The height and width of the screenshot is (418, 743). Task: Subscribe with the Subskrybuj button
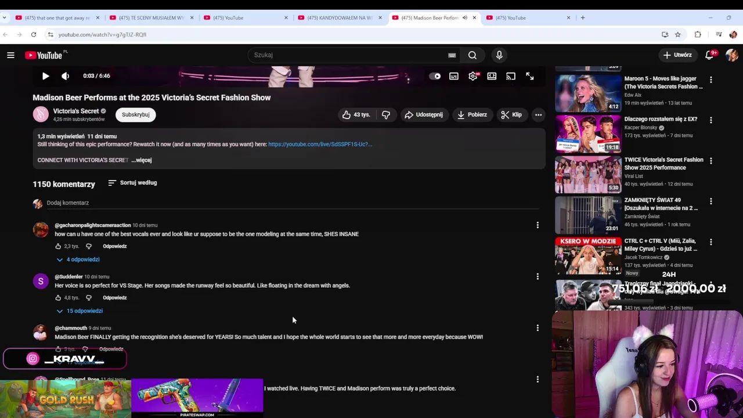point(136,114)
